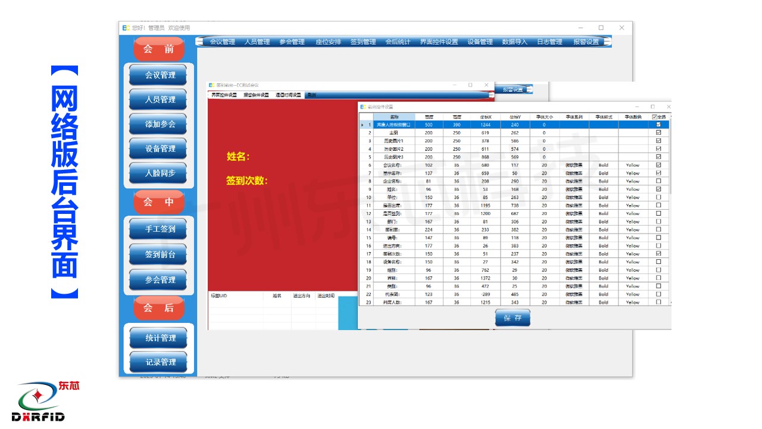Tick the checkbox for row 13 部门
This screenshot has width=762, height=429.
(x=658, y=221)
